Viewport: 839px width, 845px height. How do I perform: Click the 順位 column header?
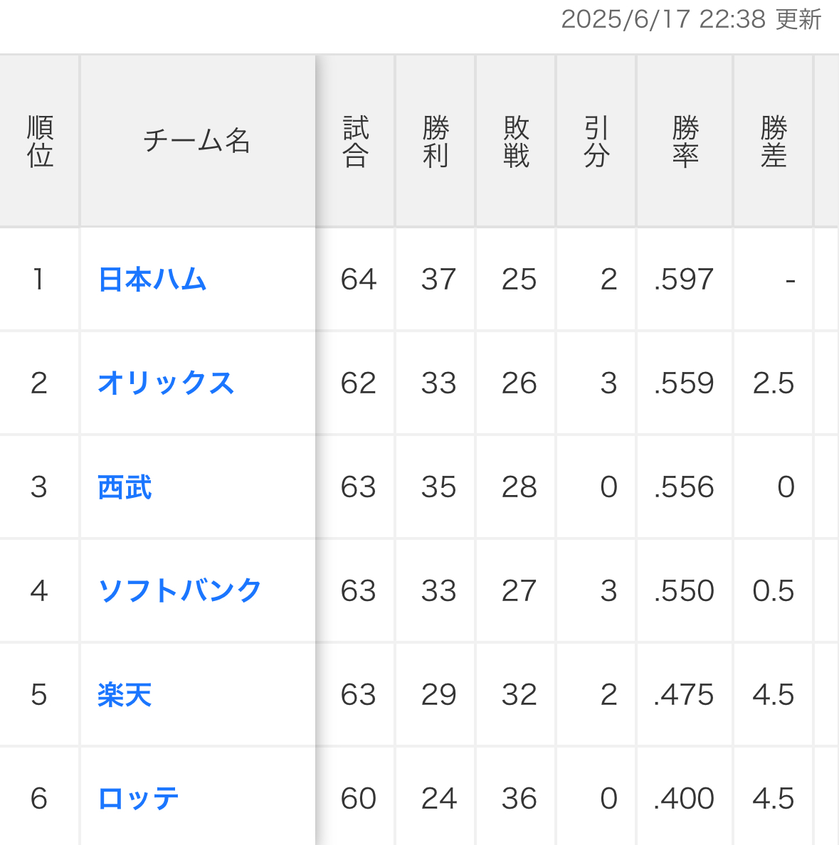40,142
